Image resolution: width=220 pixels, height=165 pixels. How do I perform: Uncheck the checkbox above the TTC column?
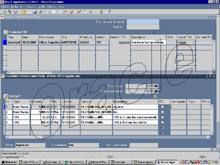pyautogui.click(x=155, y=97)
